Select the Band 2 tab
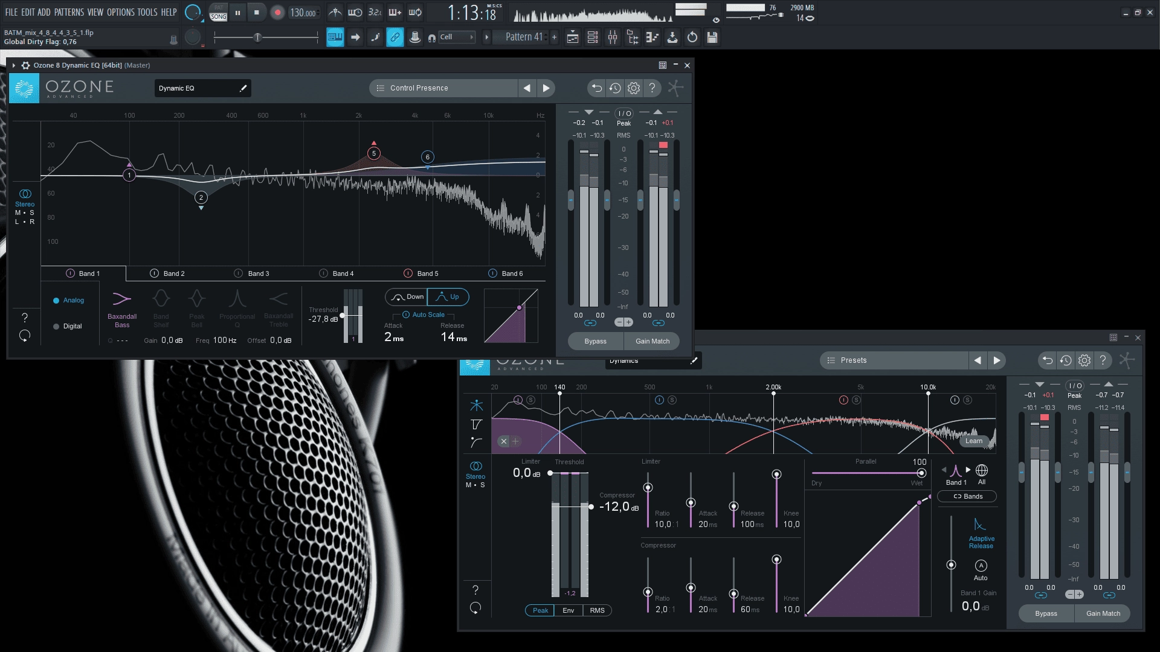 [x=168, y=273]
